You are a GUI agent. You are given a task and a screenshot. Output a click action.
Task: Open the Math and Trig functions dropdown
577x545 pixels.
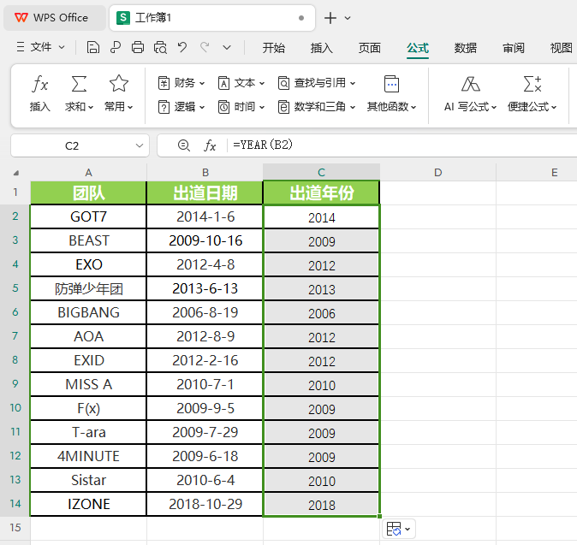pos(317,107)
